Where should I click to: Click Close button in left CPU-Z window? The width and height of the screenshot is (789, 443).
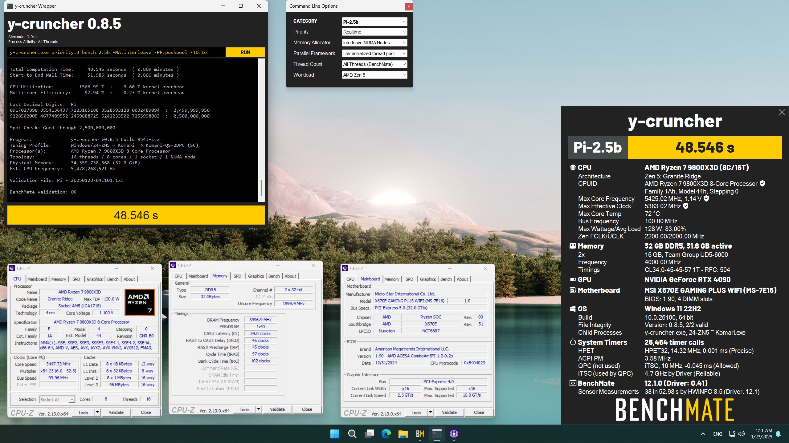[146, 413]
